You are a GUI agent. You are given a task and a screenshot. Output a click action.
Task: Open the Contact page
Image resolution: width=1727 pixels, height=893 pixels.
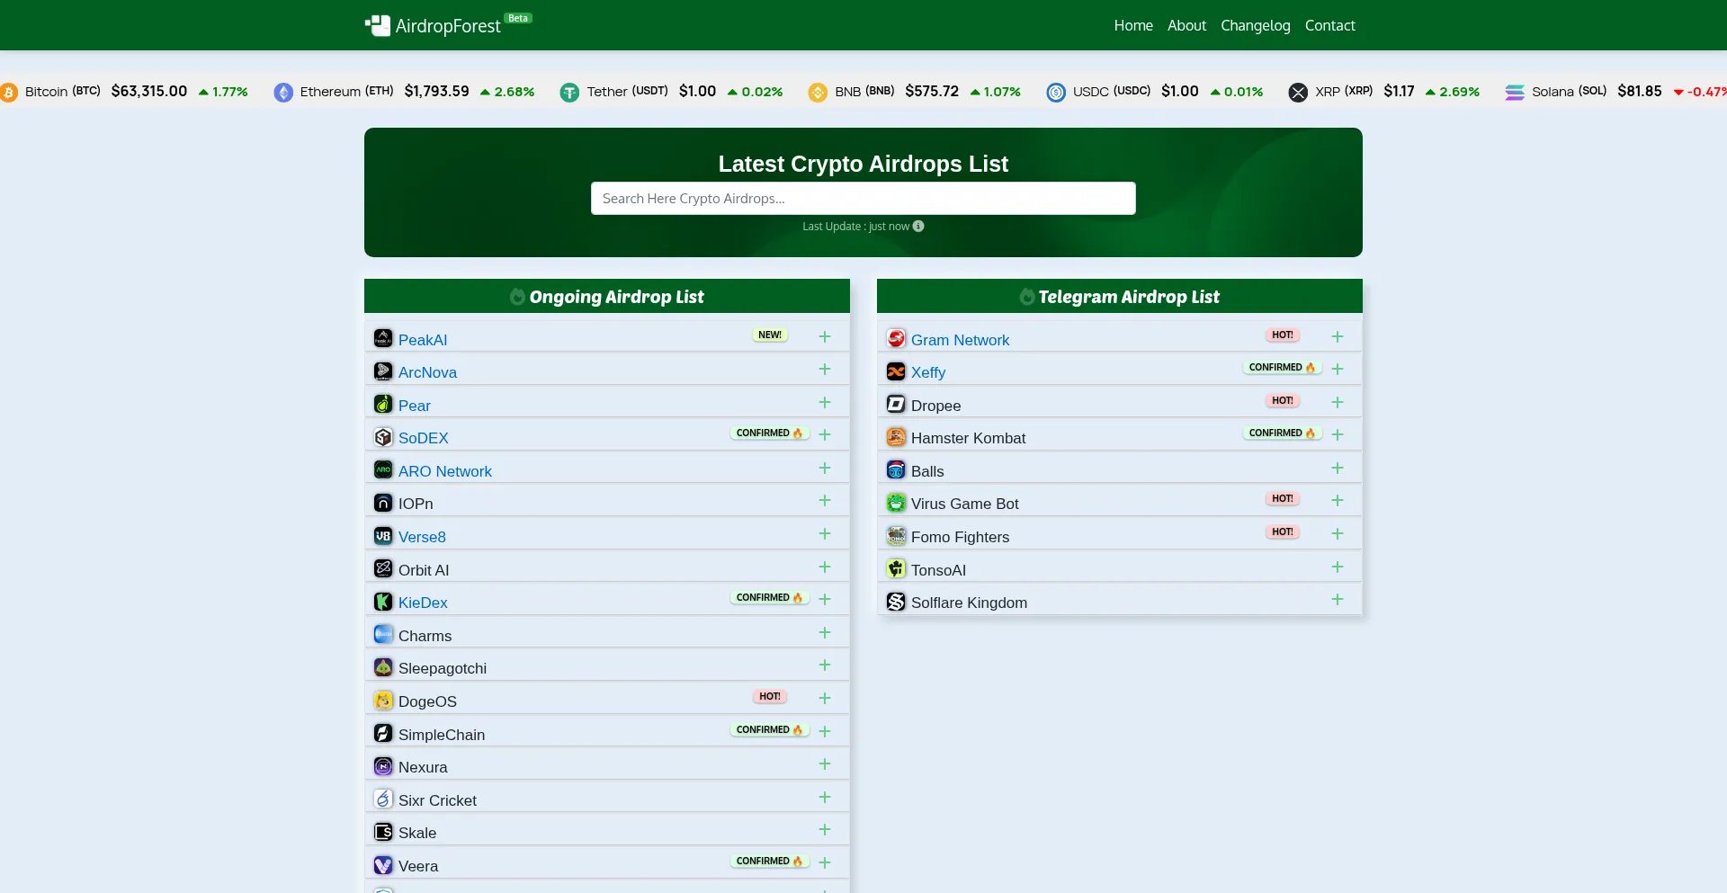1329,25
